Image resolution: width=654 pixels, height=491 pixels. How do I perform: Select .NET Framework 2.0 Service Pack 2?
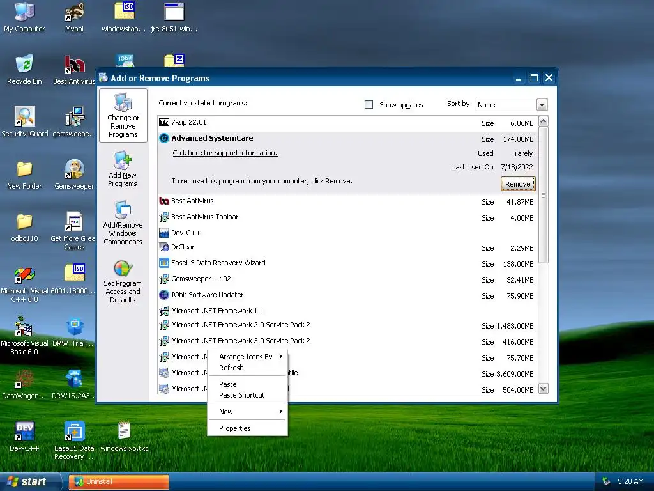pos(348,325)
